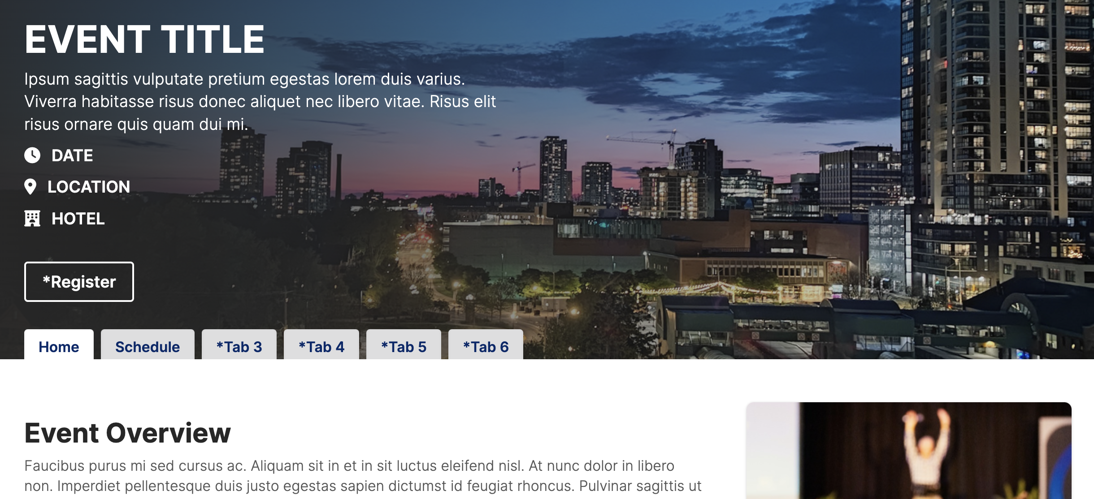Go to the *Tab 6 tab

click(486, 345)
